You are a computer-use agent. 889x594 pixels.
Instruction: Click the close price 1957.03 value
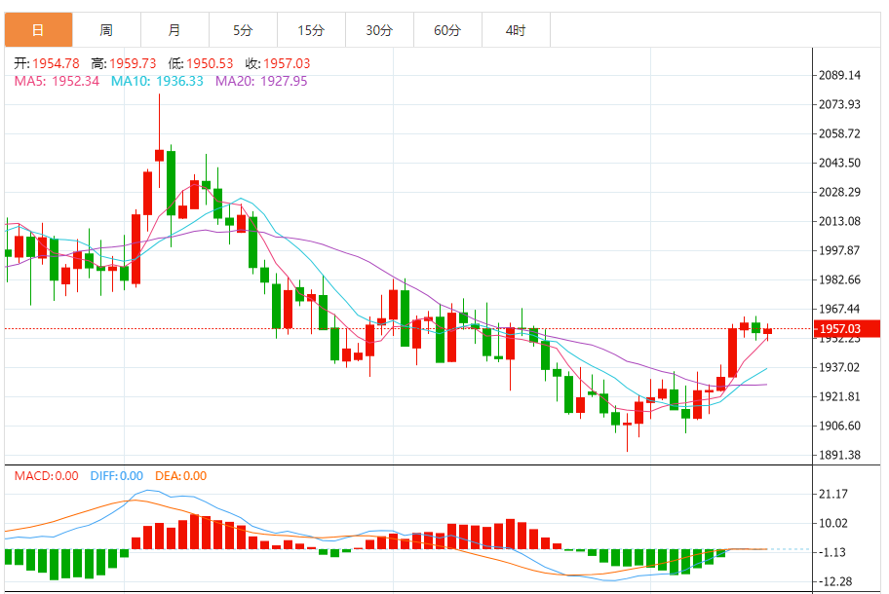(287, 63)
